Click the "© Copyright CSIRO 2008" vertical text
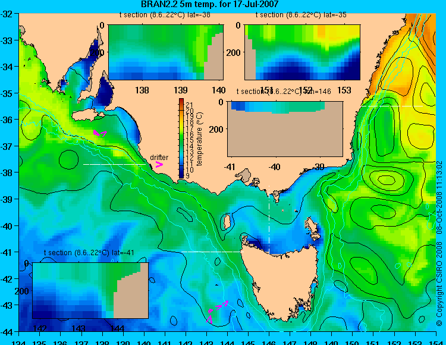446x345 pixels. click(439, 284)
